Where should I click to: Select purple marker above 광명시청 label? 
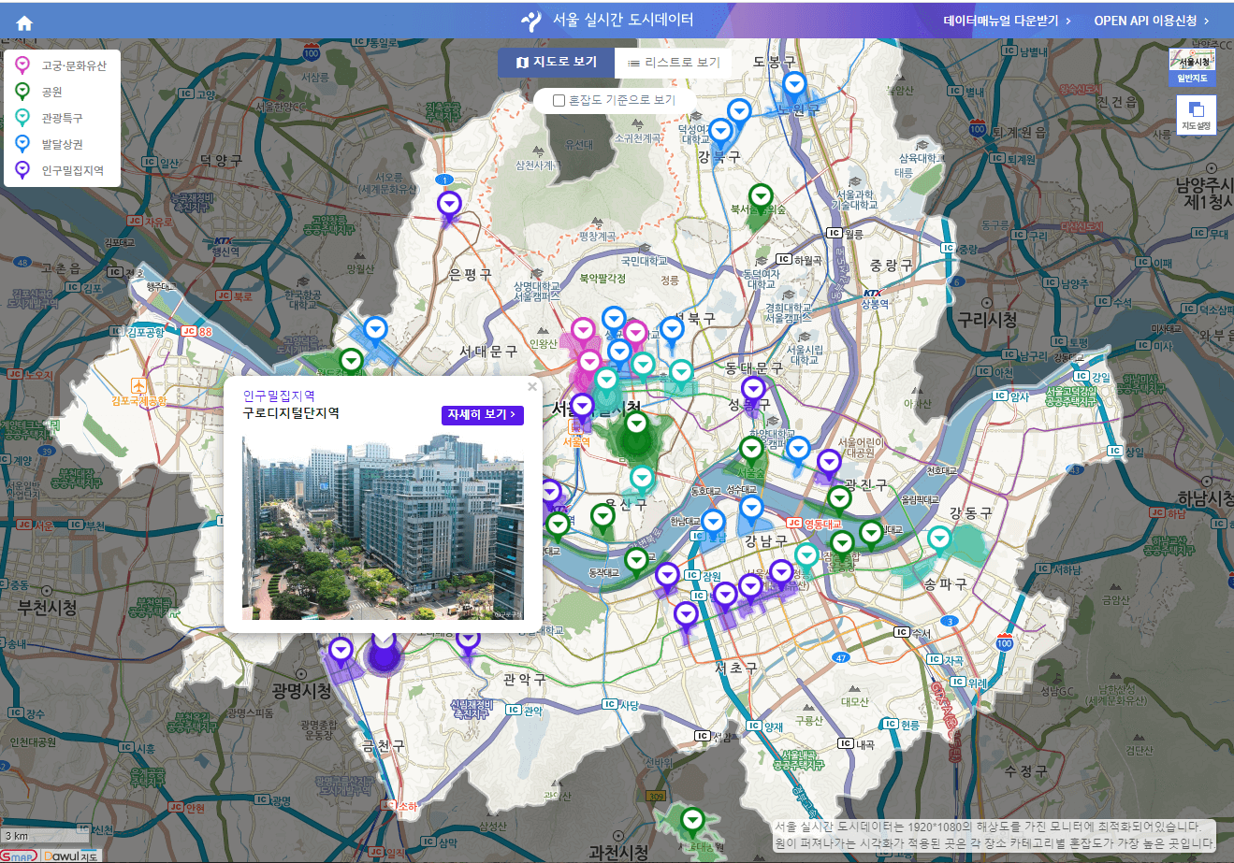341,652
